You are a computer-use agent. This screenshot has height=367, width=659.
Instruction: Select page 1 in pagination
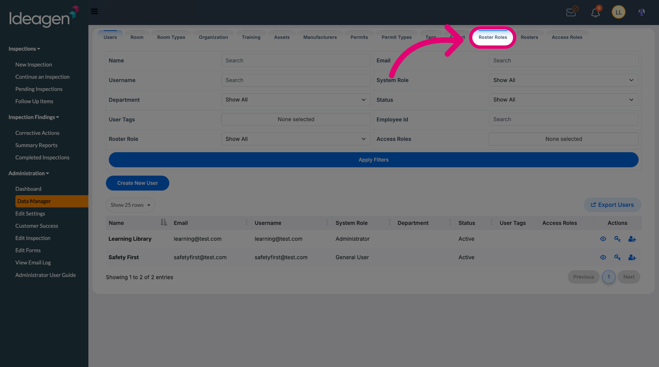(609, 277)
